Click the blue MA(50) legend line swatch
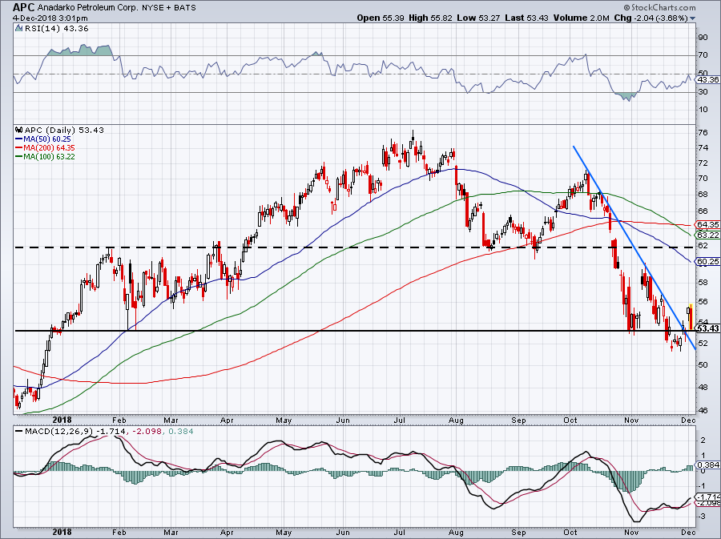 tap(19, 139)
